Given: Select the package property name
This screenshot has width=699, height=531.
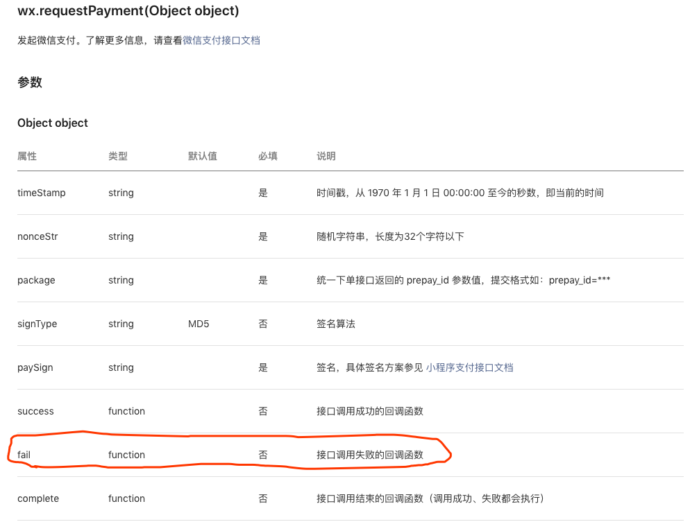Looking at the screenshot, I should [36, 281].
